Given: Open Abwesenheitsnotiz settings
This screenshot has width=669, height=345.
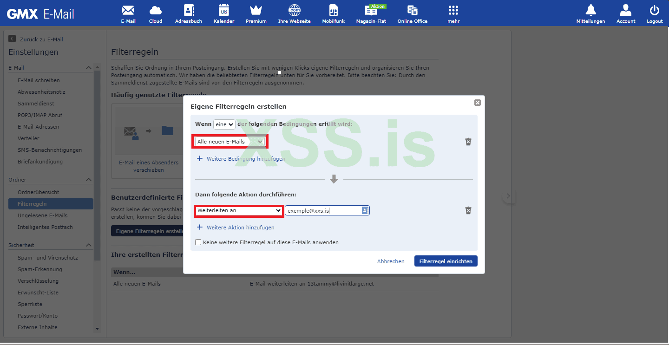Looking at the screenshot, I should 41,92.
